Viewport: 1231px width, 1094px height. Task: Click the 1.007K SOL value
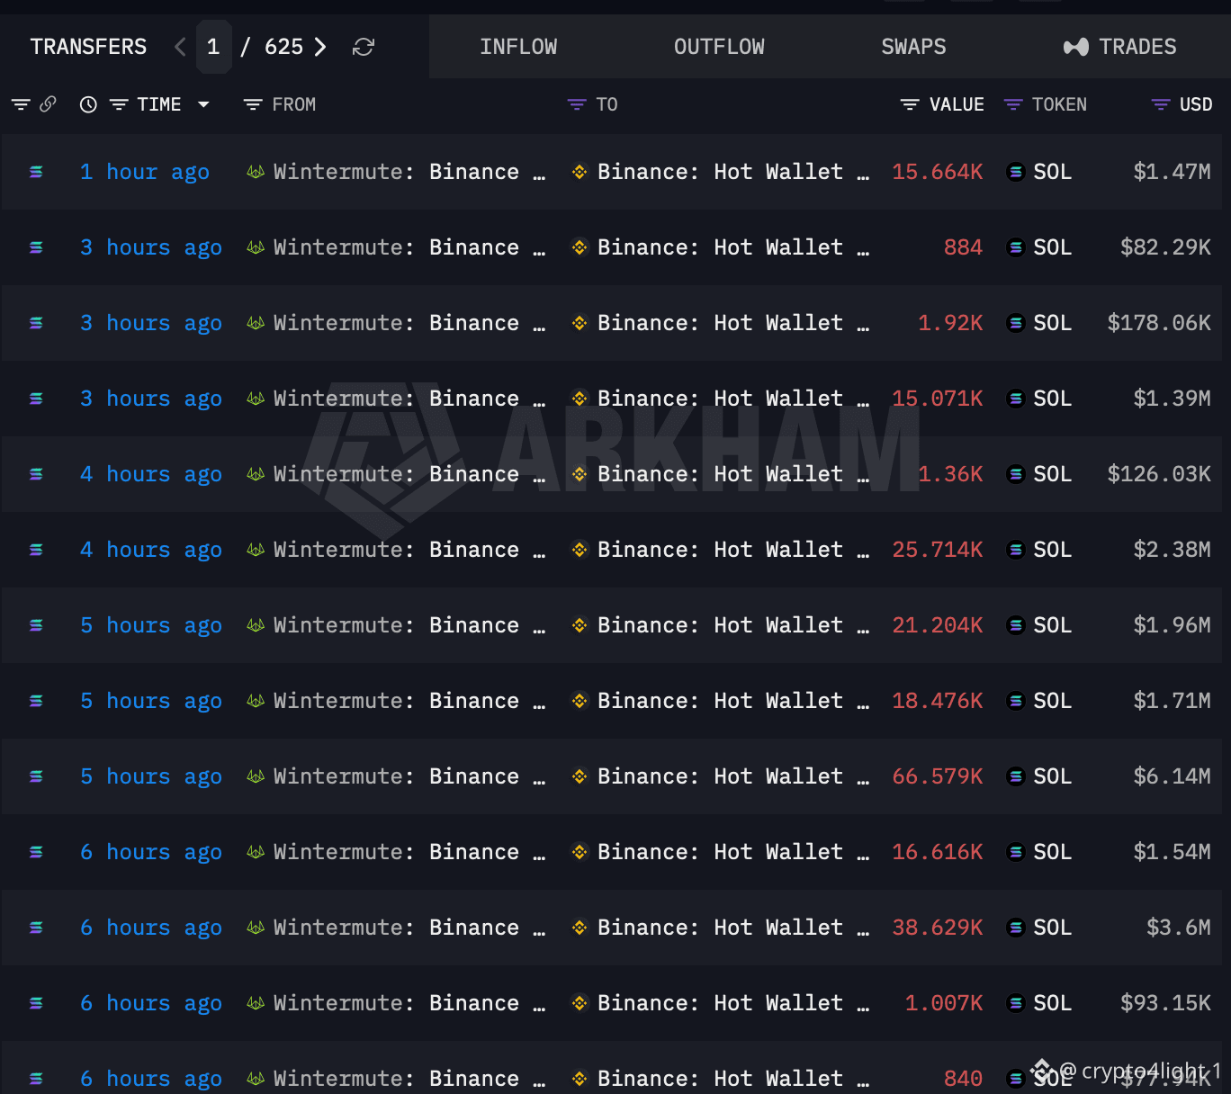(x=944, y=1003)
